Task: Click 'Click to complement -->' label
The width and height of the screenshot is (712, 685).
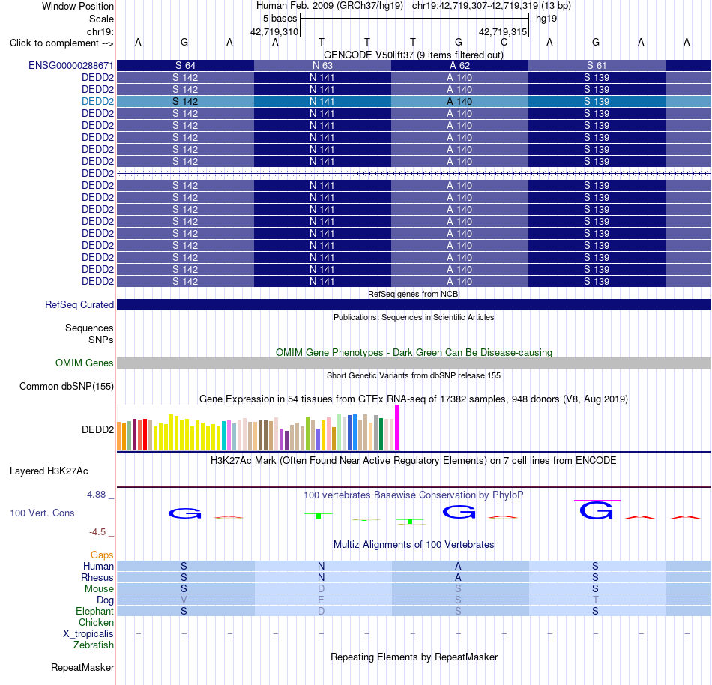Action: (61, 43)
